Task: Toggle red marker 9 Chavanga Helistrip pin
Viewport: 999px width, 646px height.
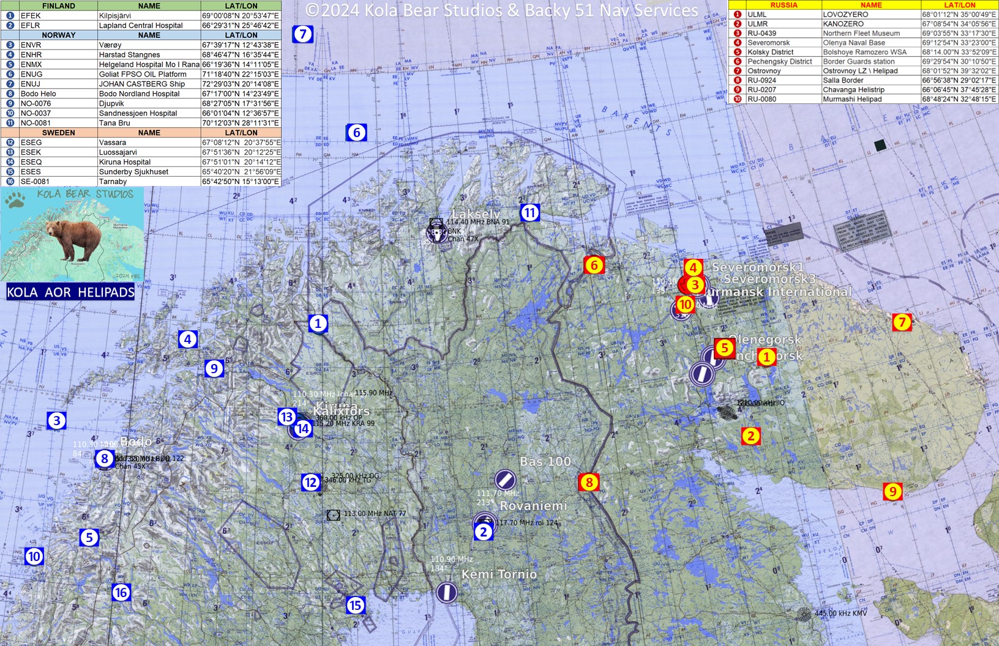Action: click(x=892, y=491)
